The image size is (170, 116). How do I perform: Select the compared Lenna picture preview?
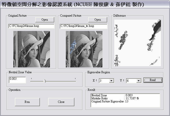coord(84,49)
